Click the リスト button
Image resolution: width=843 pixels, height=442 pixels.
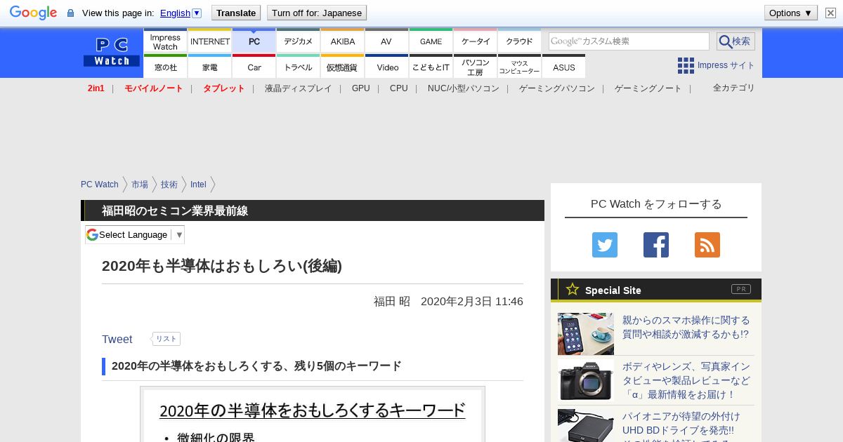point(166,339)
